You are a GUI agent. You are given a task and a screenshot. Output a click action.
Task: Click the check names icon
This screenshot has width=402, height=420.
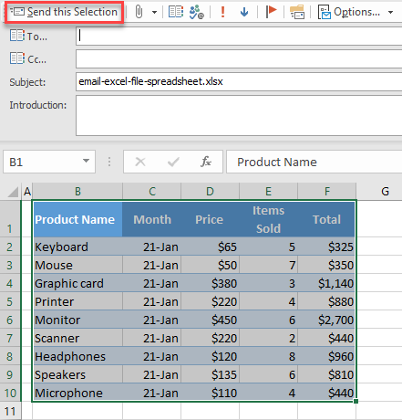tap(197, 12)
